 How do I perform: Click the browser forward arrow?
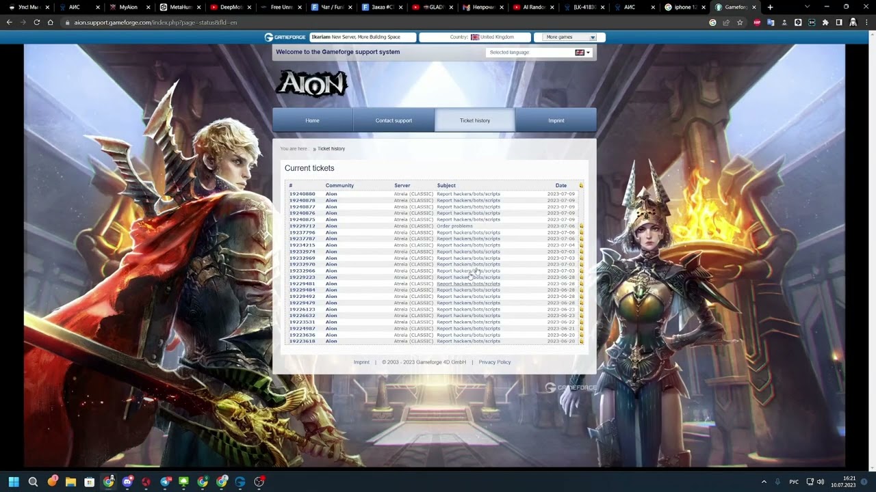[23, 23]
